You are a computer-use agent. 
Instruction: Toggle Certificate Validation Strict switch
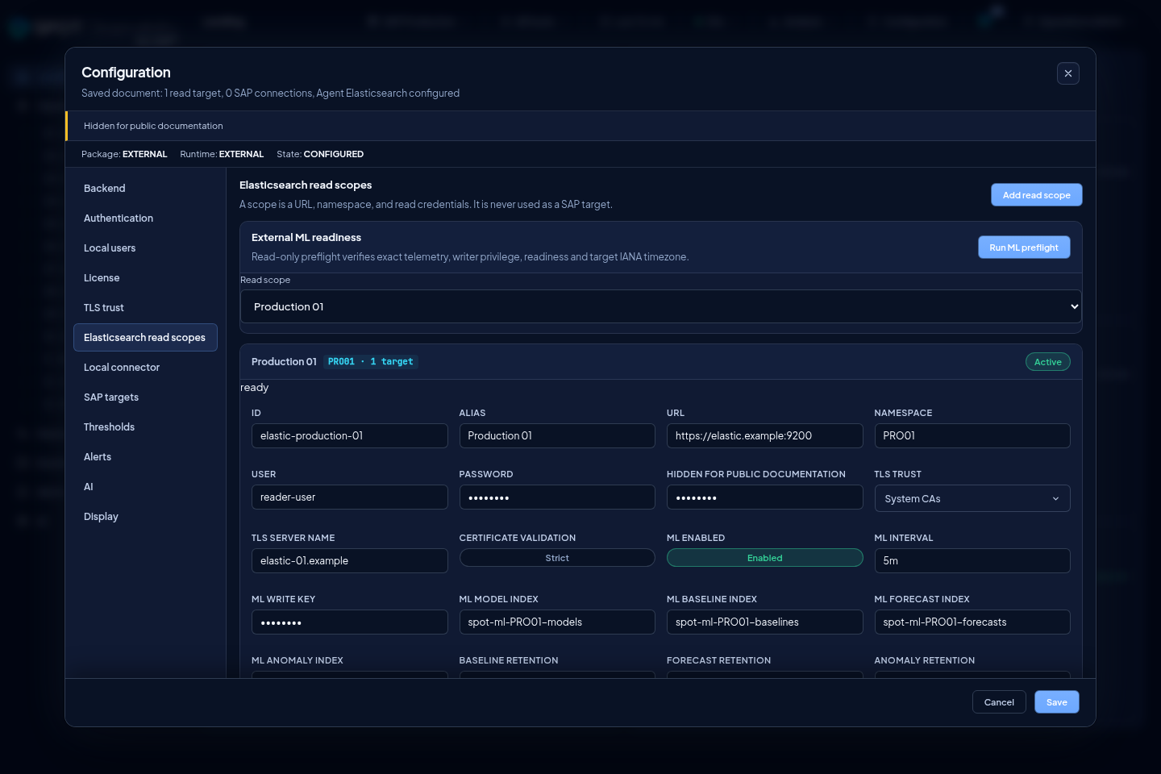point(557,558)
